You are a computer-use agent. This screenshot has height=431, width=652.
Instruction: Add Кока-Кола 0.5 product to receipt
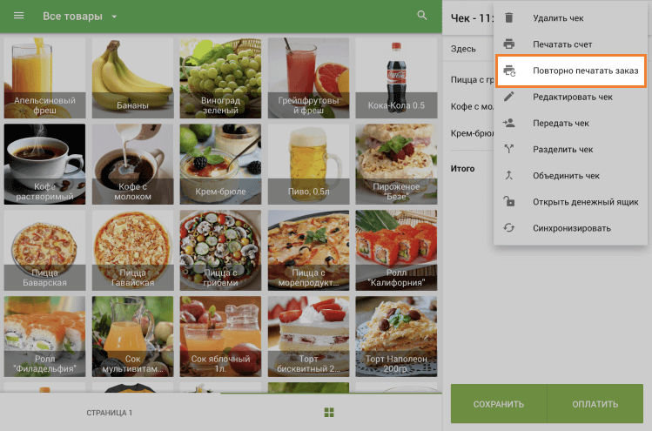(x=396, y=77)
